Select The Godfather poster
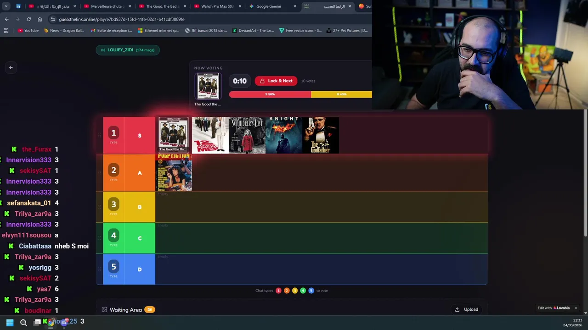This screenshot has height=330, width=588. pos(321,135)
